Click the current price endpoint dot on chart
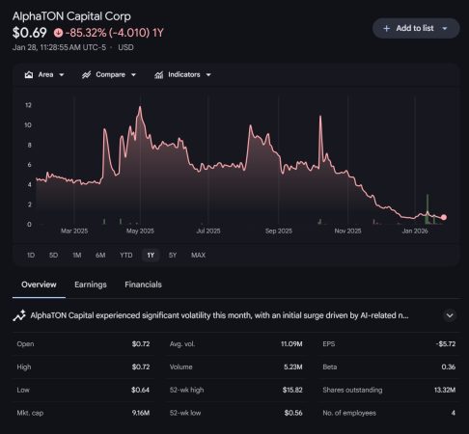 (444, 217)
